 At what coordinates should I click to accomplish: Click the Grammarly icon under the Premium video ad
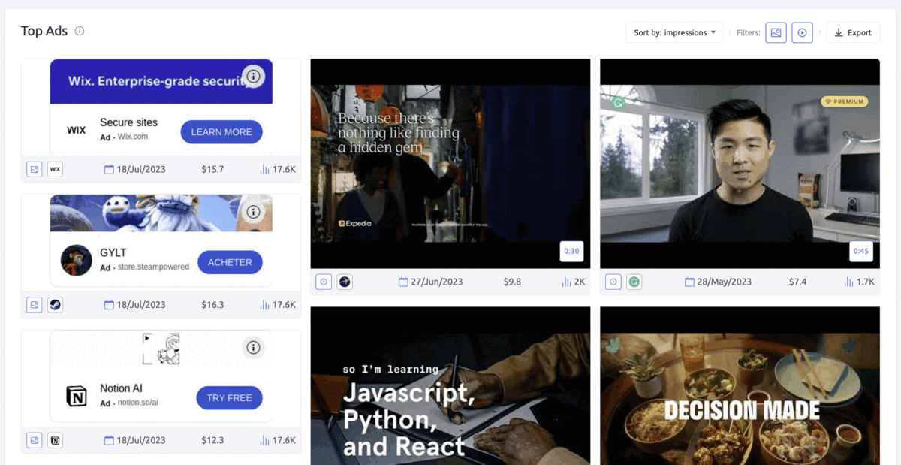(633, 282)
